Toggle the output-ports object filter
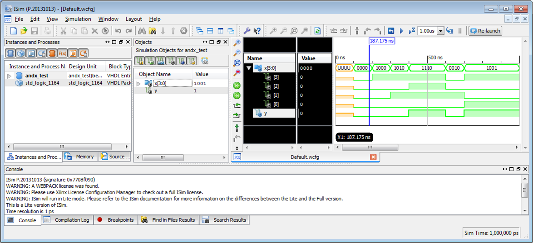 (150, 61)
